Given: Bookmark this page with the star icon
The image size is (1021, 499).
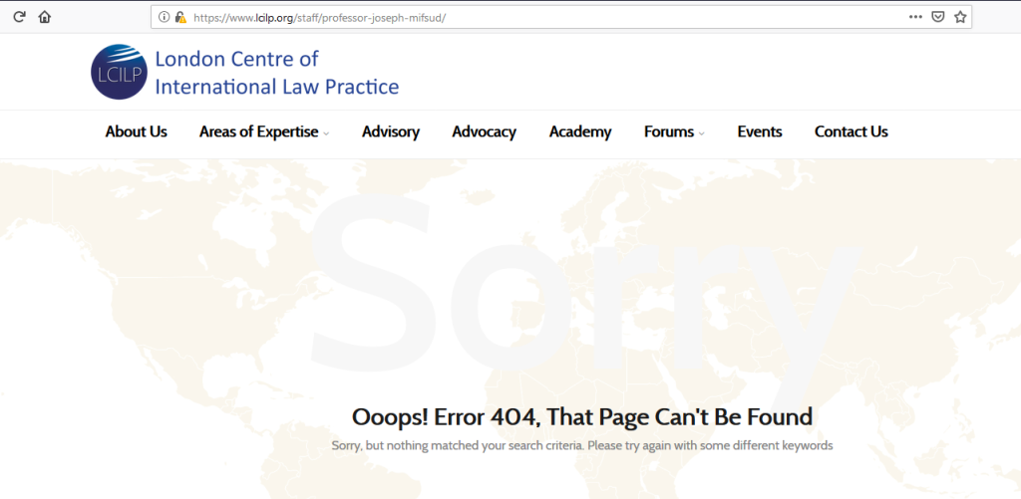Looking at the screenshot, I should tap(960, 17).
